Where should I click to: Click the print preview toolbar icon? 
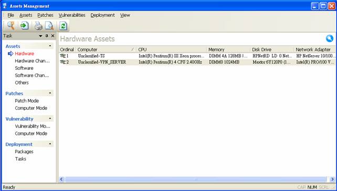coord(50,26)
